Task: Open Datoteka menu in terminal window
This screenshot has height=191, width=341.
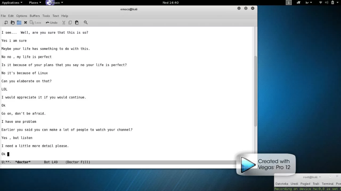Action: click(x=282, y=184)
